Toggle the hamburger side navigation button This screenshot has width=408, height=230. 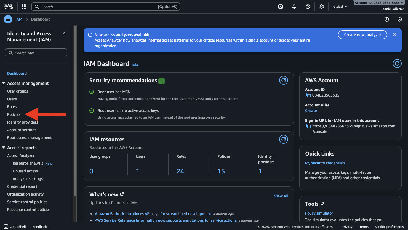coord(8,19)
